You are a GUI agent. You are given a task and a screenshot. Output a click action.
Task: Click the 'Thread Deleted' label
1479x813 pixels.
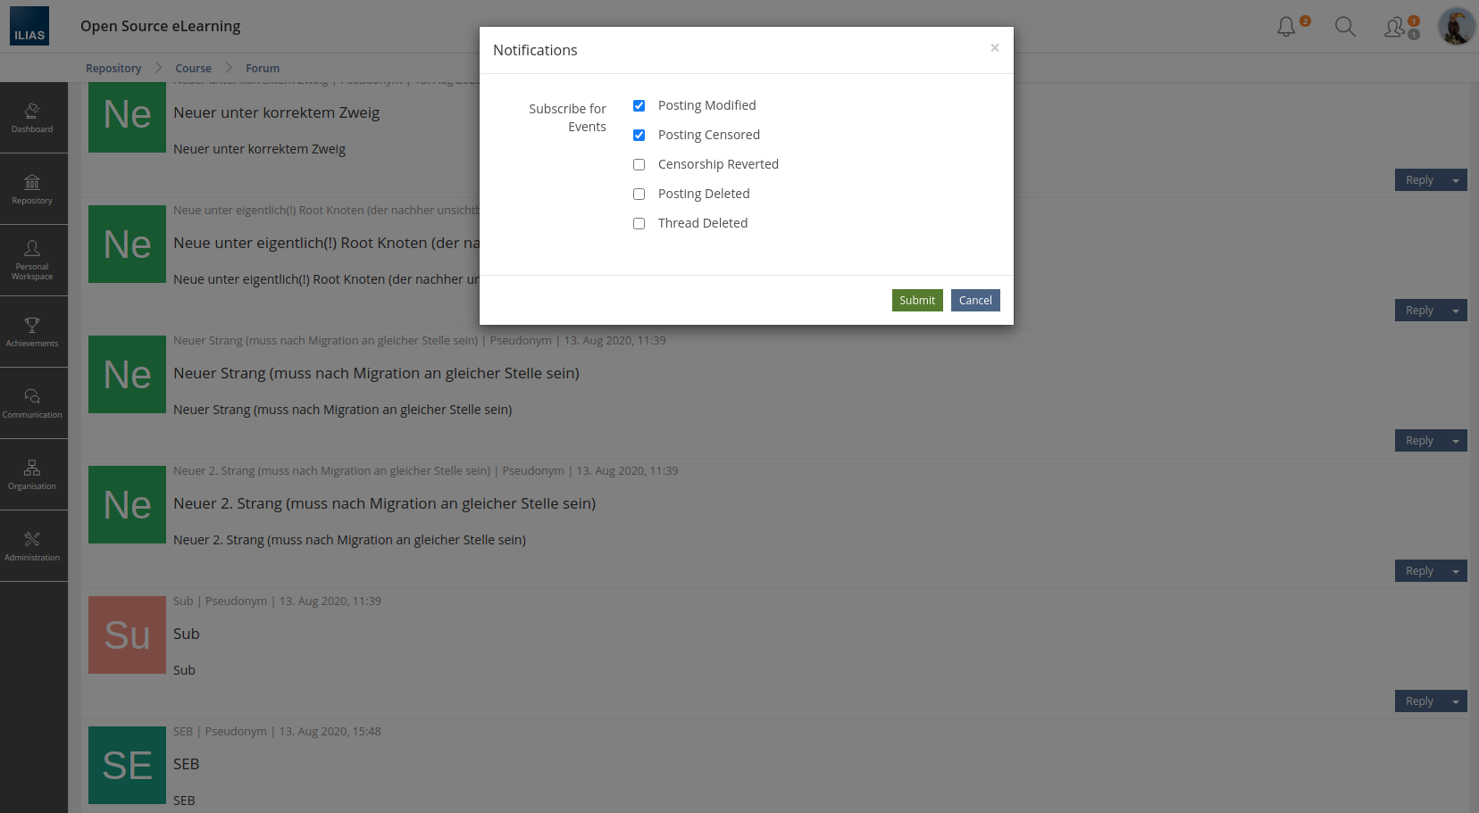[703, 223]
